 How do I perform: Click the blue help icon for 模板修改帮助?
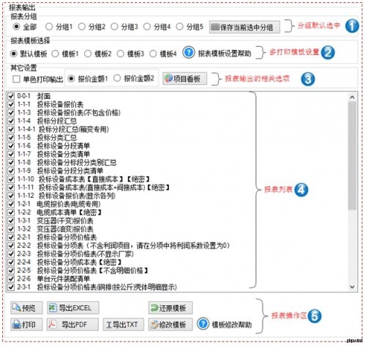tap(203, 324)
